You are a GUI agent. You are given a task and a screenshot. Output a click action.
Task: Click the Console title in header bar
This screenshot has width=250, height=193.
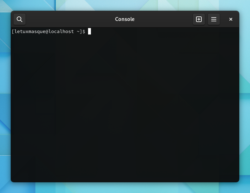coord(125,19)
